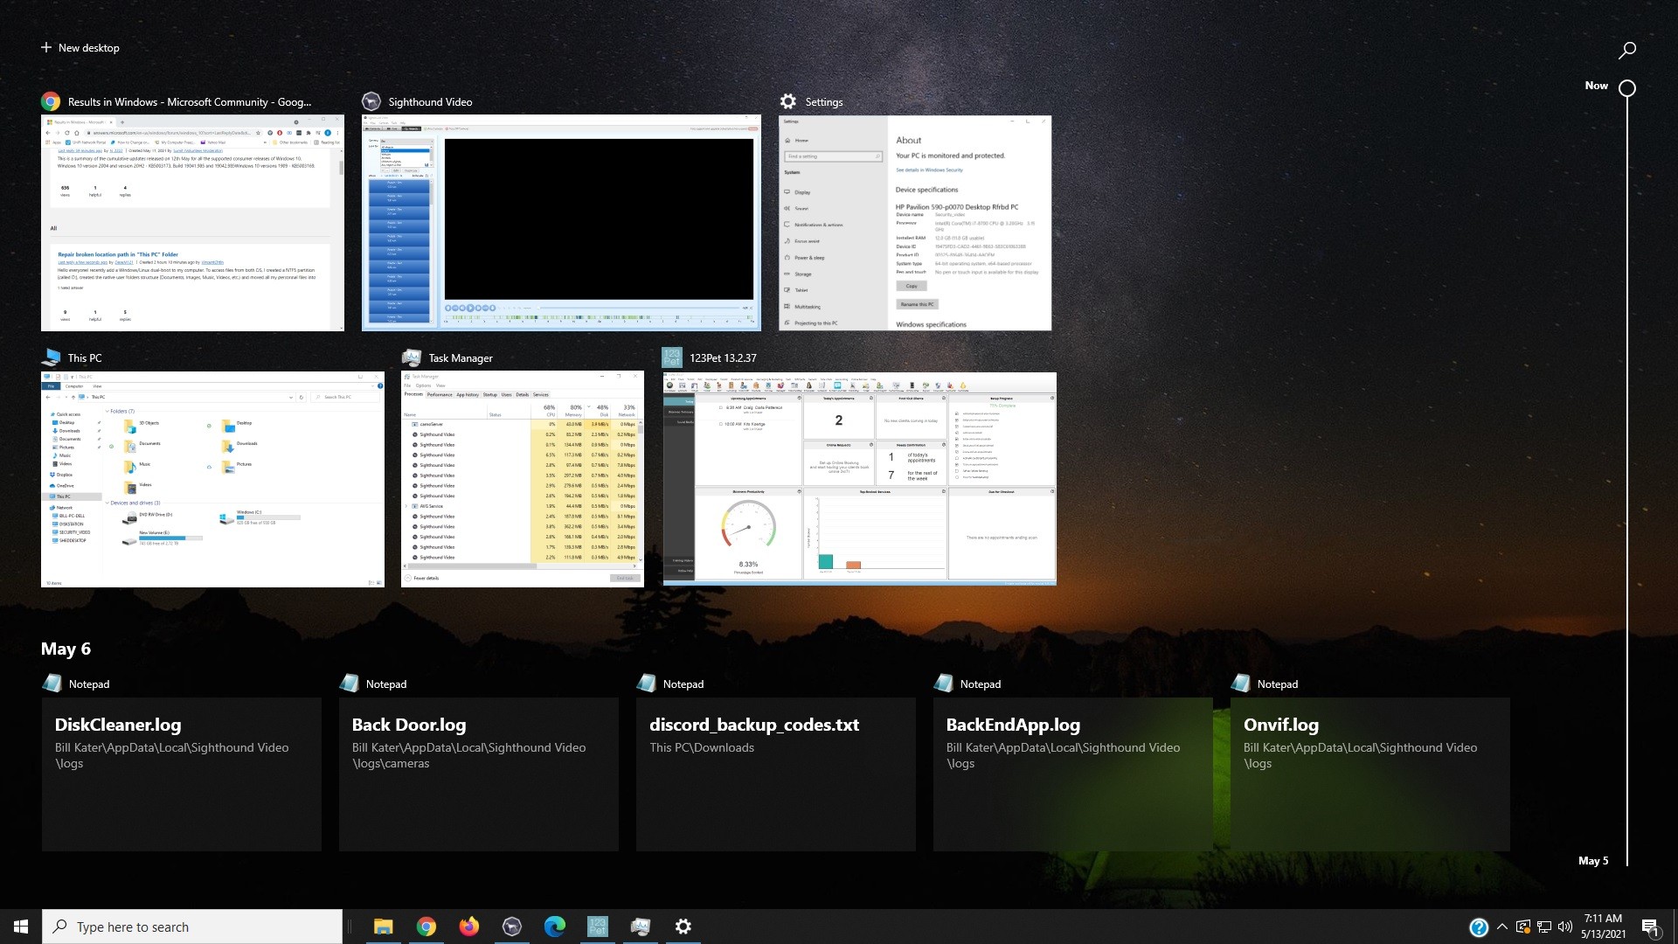Switch to the Task Manager window thumbnail
The width and height of the screenshot is (1678, 944).
(522, 479)
